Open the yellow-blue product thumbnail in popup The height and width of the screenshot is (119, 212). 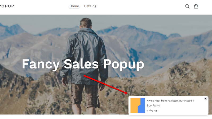click(x=138, y=105)
